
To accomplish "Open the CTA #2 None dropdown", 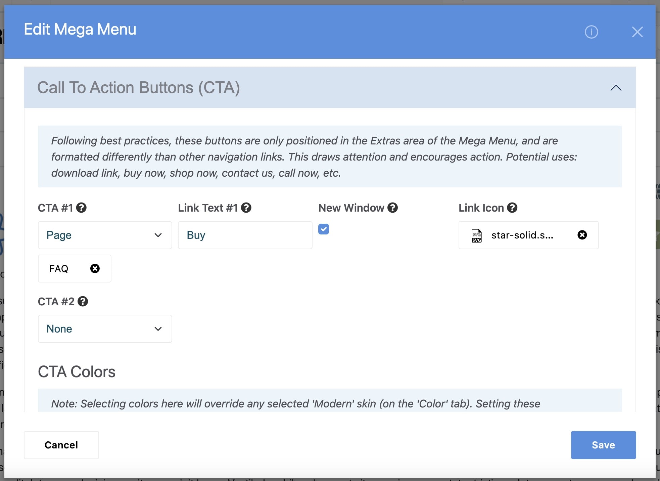I will (x=105, y=329).
